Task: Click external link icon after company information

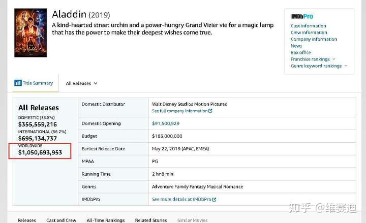Action: 210,111
